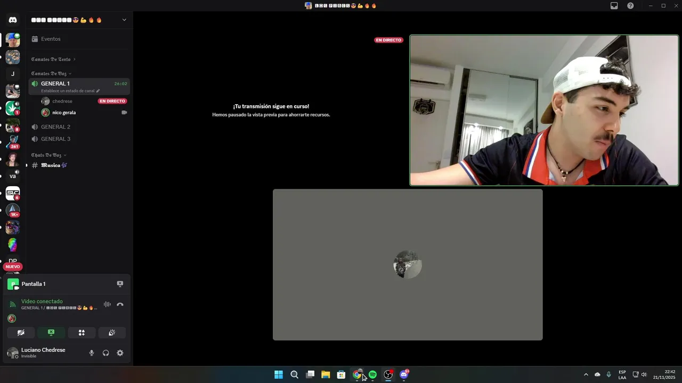Open the 'va' server icon

click(x=13, y=176)
